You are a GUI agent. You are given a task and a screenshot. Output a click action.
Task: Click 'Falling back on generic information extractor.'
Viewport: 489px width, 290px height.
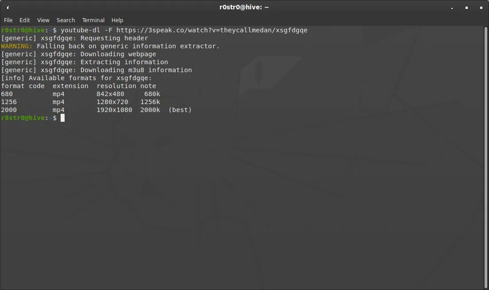click(x=128, y=46)
